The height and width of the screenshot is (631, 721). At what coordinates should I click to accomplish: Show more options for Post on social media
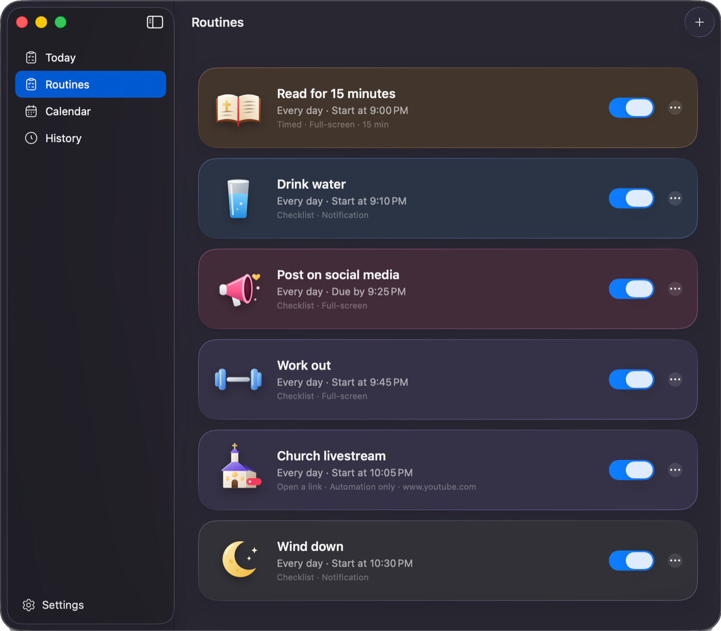click(675, 289)
